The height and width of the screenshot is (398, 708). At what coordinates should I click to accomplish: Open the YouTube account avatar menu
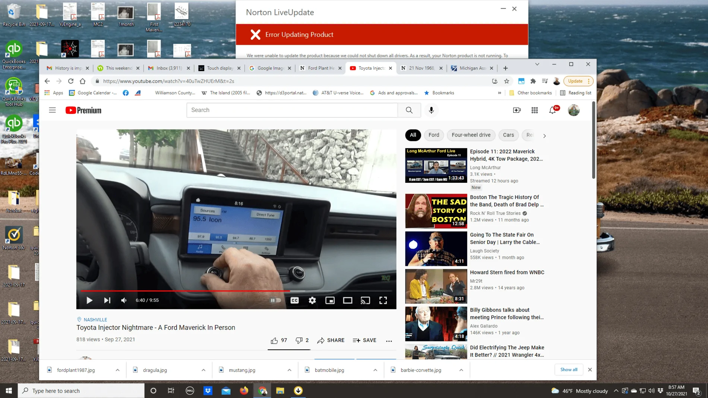[x=574, y=110]
